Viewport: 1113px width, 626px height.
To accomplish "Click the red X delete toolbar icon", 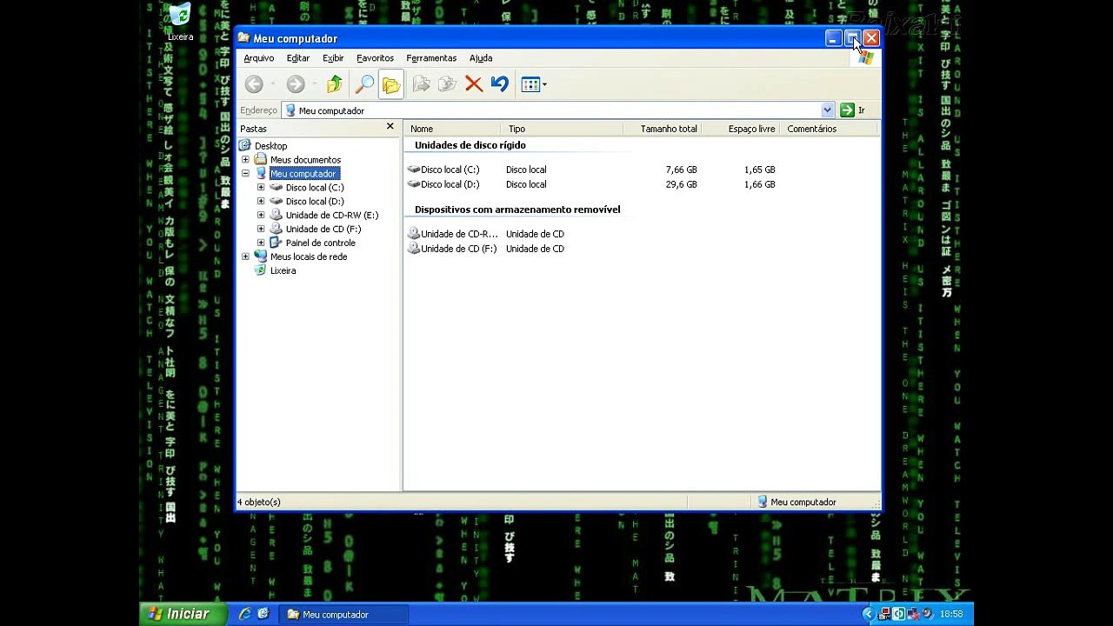I will (x=474, y=84).
